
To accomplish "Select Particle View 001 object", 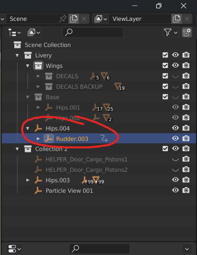I will pyautogui.click(x=69, y=191).
